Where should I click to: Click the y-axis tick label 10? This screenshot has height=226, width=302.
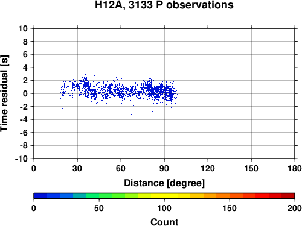tap(23, 28)
